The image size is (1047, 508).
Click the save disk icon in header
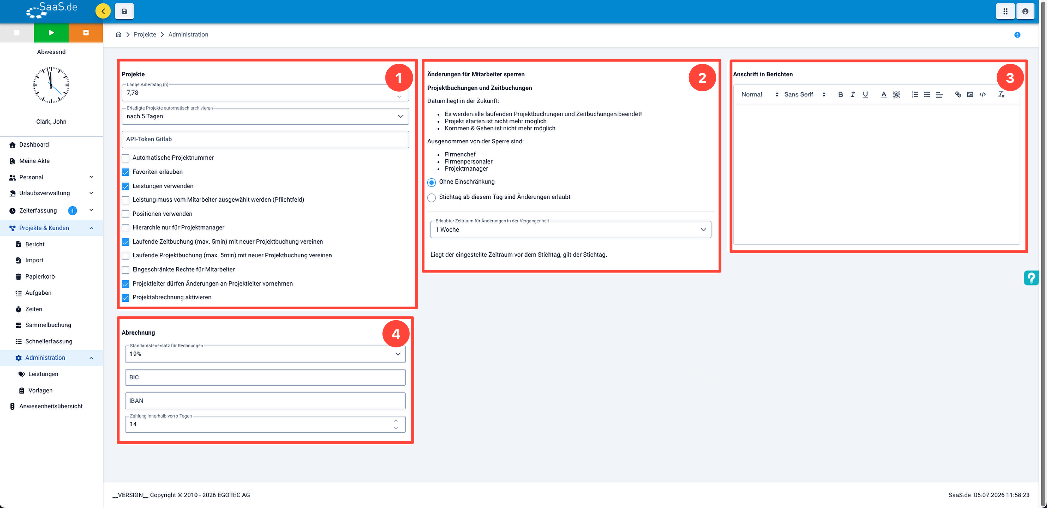(124, 11)
